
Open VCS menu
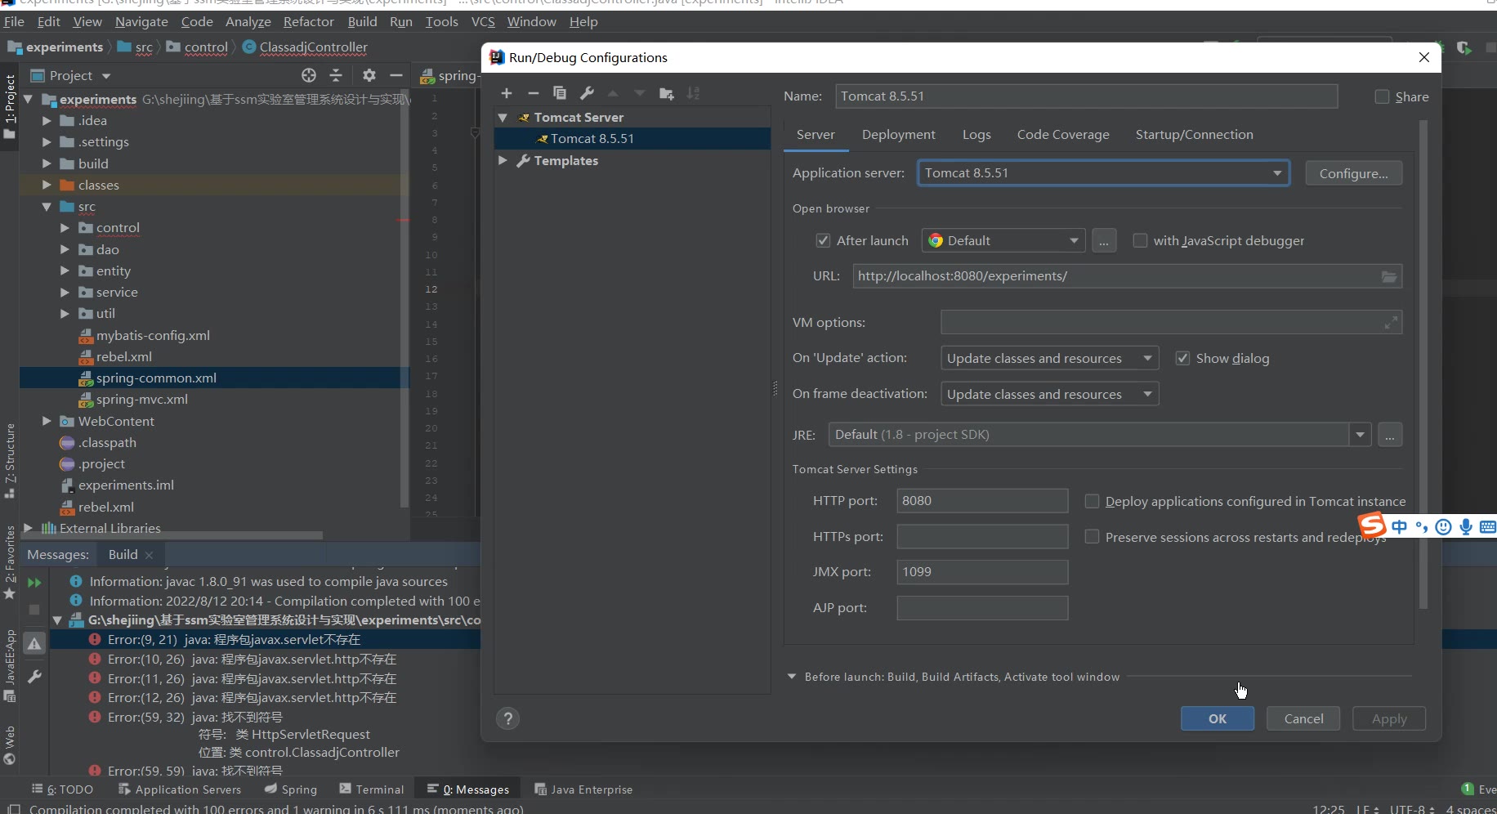tap(483, 22)
